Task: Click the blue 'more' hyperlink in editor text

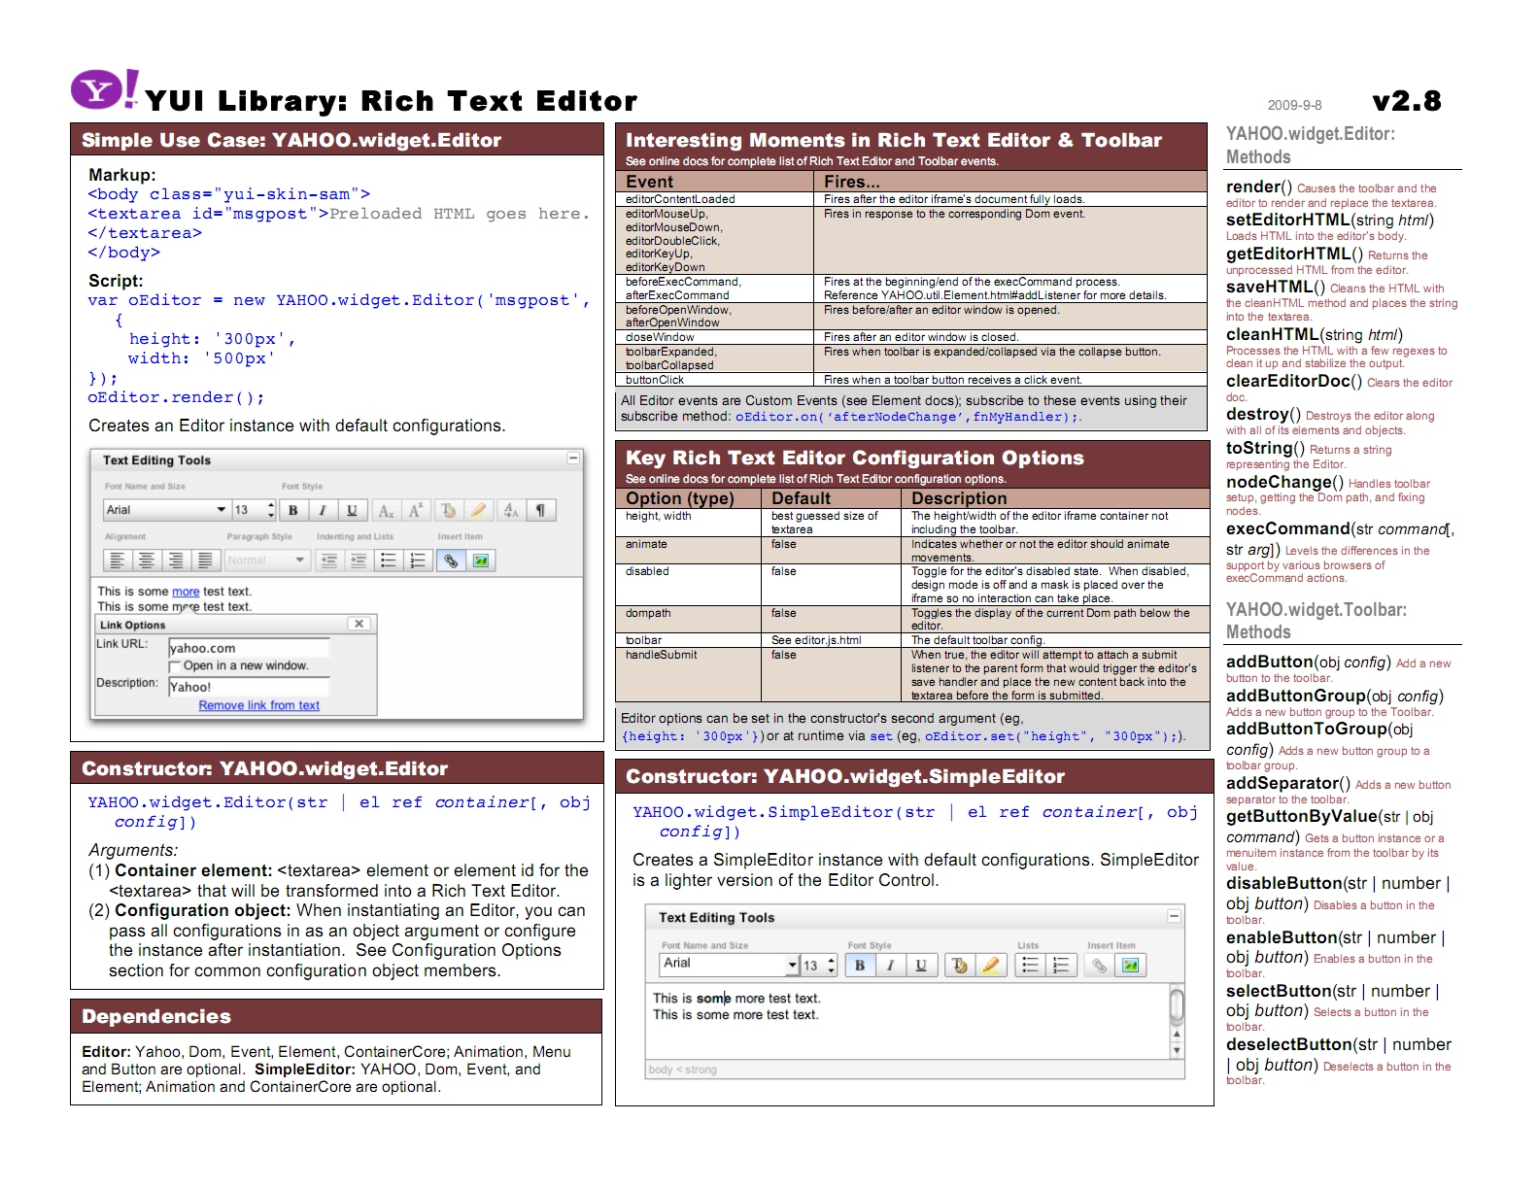Action: pyautogui.click(x=186, y=592)
